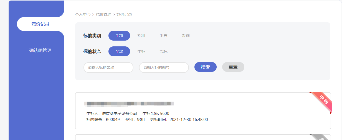Select 全部 in the 标的状态 row
This screenshot has width=342, height=140.
coord(119,51)
